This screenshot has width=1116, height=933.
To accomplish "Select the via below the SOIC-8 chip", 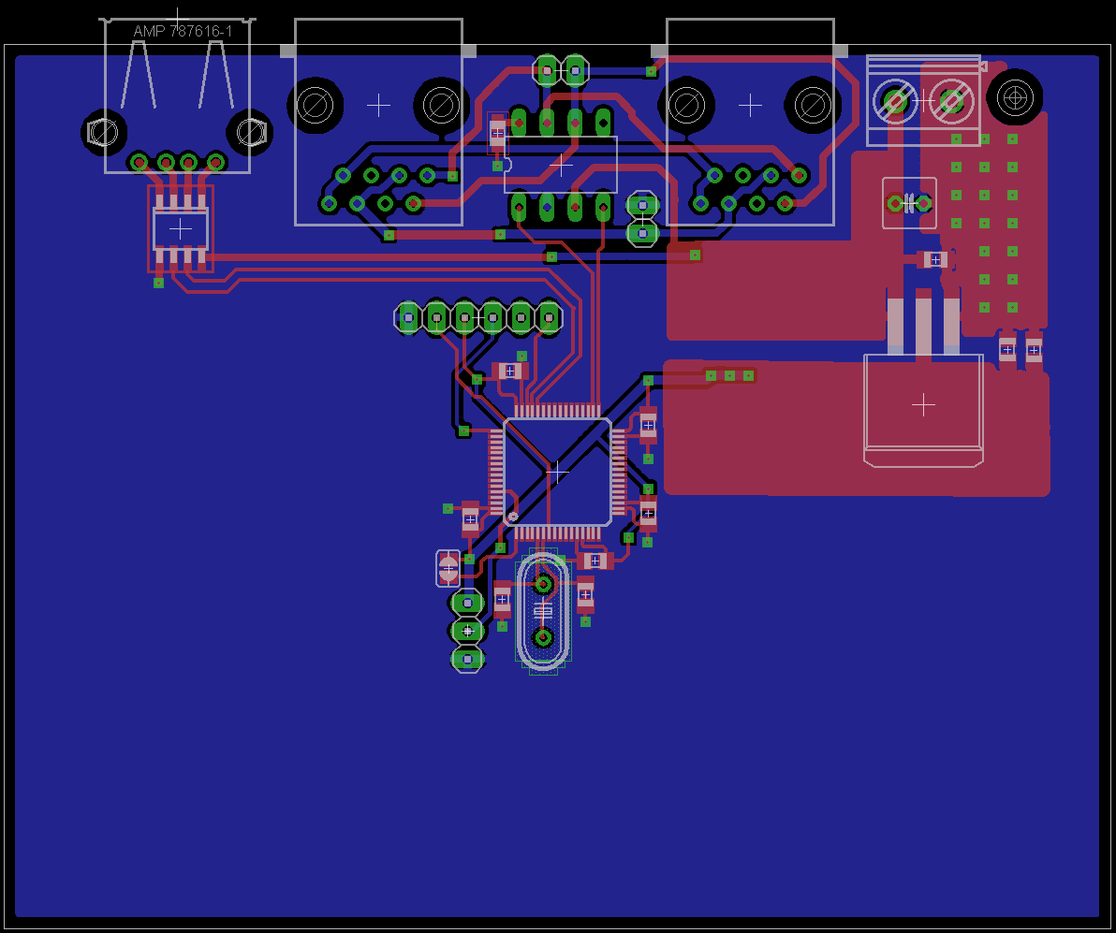I will 159,283.
